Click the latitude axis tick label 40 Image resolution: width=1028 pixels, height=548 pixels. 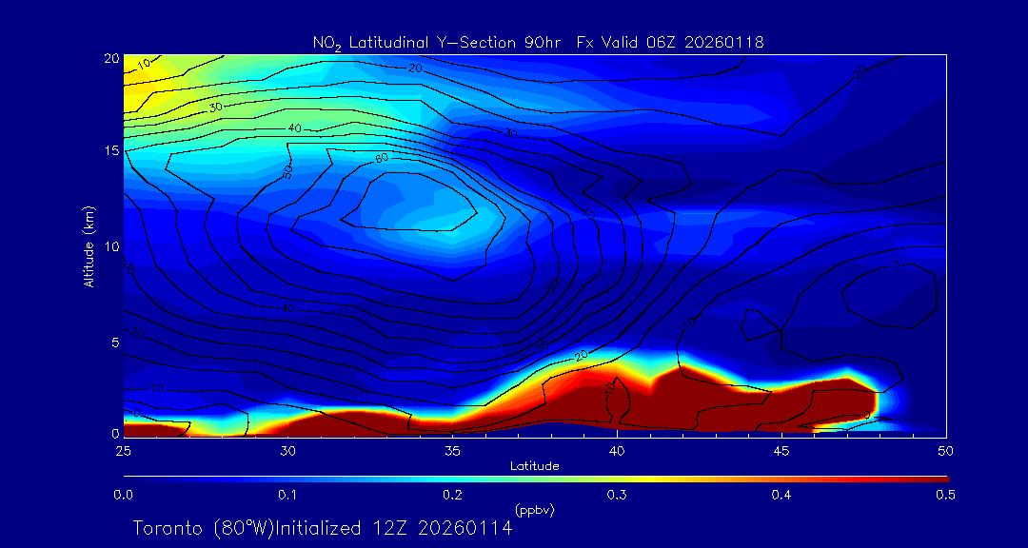(617, 452)
